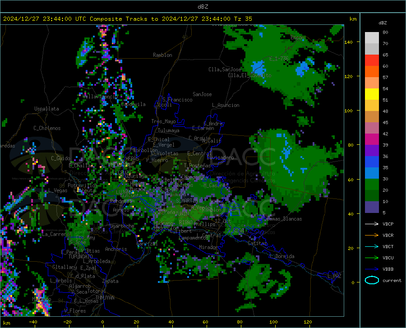Screen dimensions: 406x328
Task: Click the 'Tulumaya' place label
Action: click(x=169, y=130)
